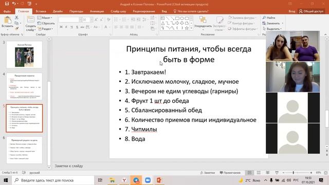This screenshot has height=185, width=329.
Task: Click Вход to sign in
Action: (291, 11)
